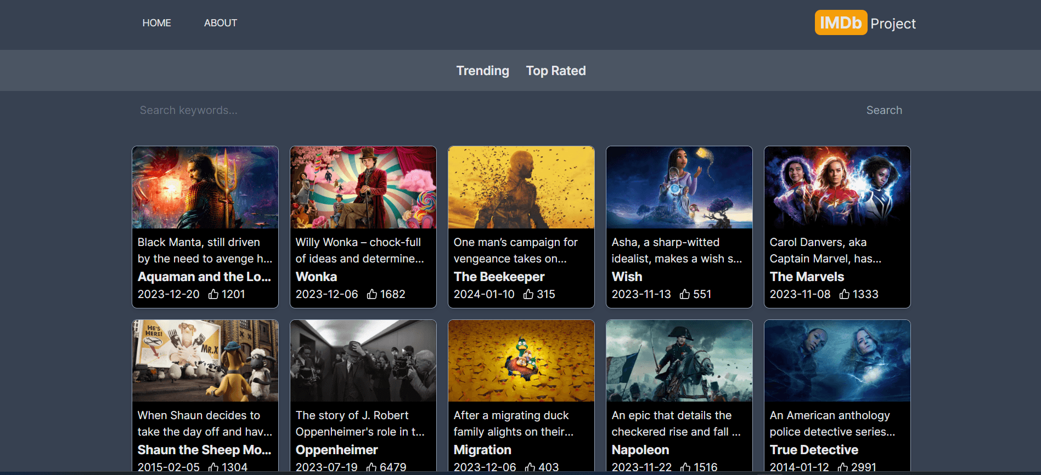This screenshot has height=475, width=1041.
Task: Click the release date 2023-11-13
Action: coord(641,294)
